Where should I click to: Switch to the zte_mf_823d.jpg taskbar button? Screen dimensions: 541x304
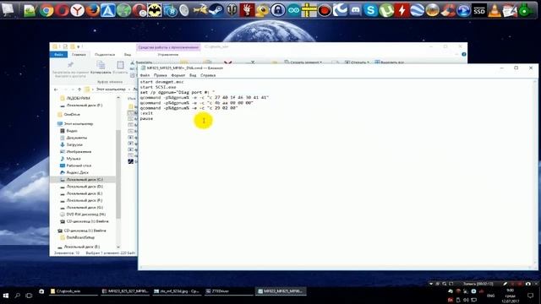[x=177, y=291]
